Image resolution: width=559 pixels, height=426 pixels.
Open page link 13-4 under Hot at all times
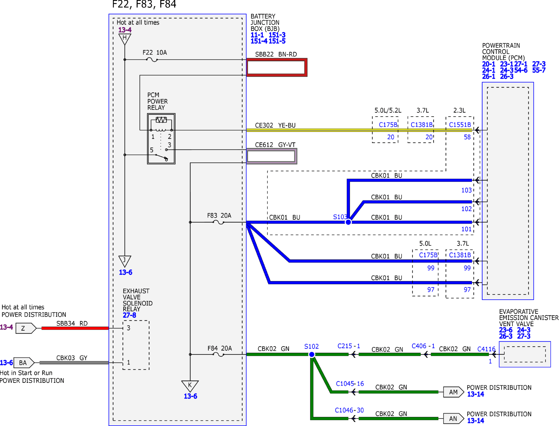(x=125, y=30)
